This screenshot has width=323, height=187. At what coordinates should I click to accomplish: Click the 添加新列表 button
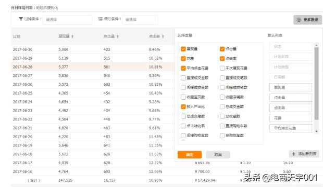coord(304,154)
